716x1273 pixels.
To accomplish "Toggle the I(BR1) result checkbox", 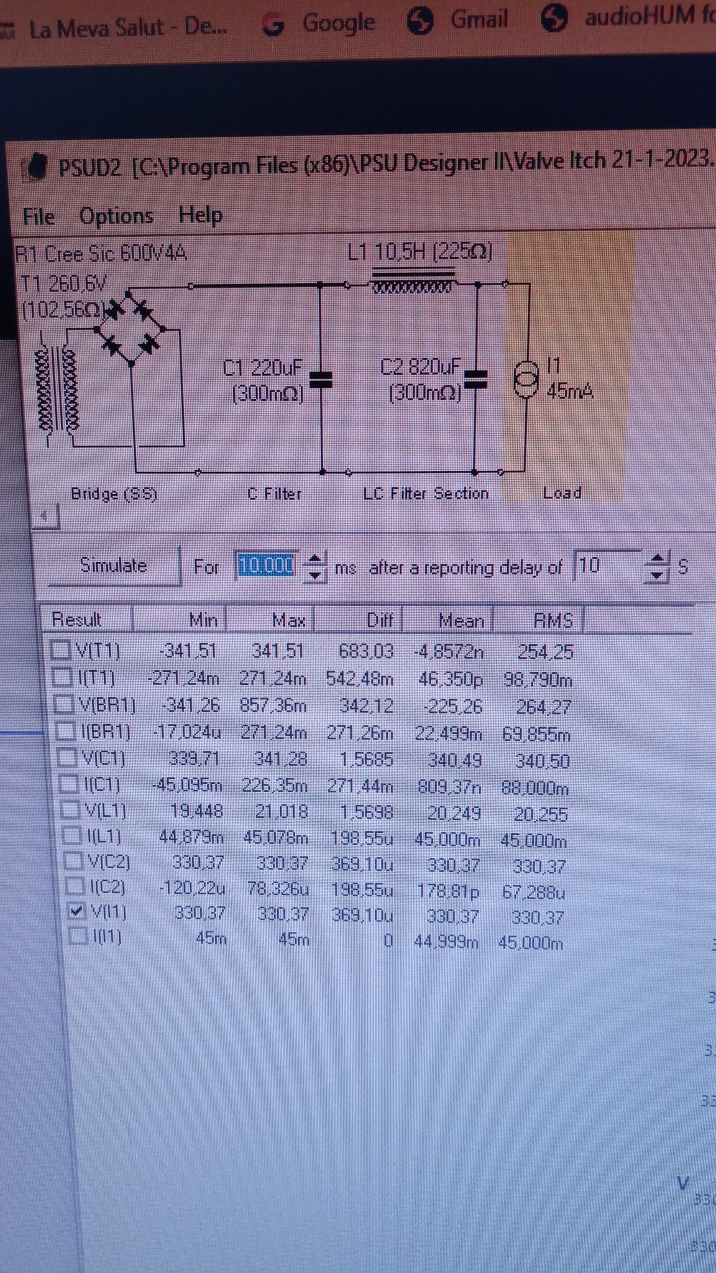I will coord(66,731).
